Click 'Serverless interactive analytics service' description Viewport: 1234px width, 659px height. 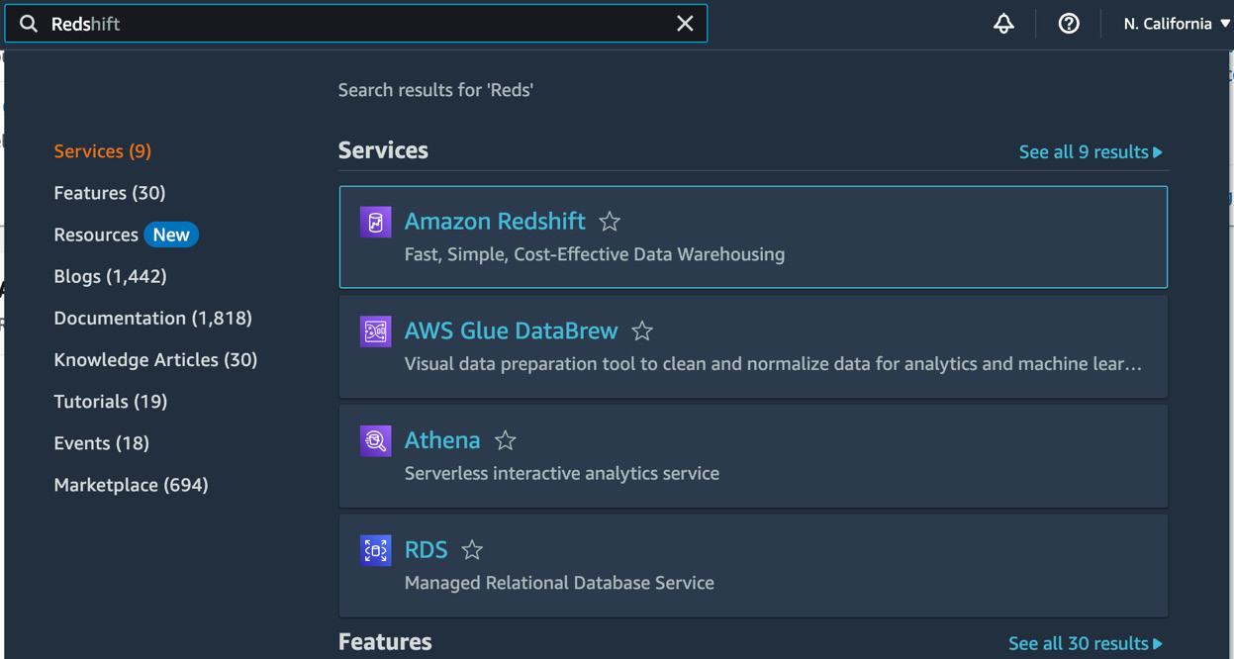point(562,473)
